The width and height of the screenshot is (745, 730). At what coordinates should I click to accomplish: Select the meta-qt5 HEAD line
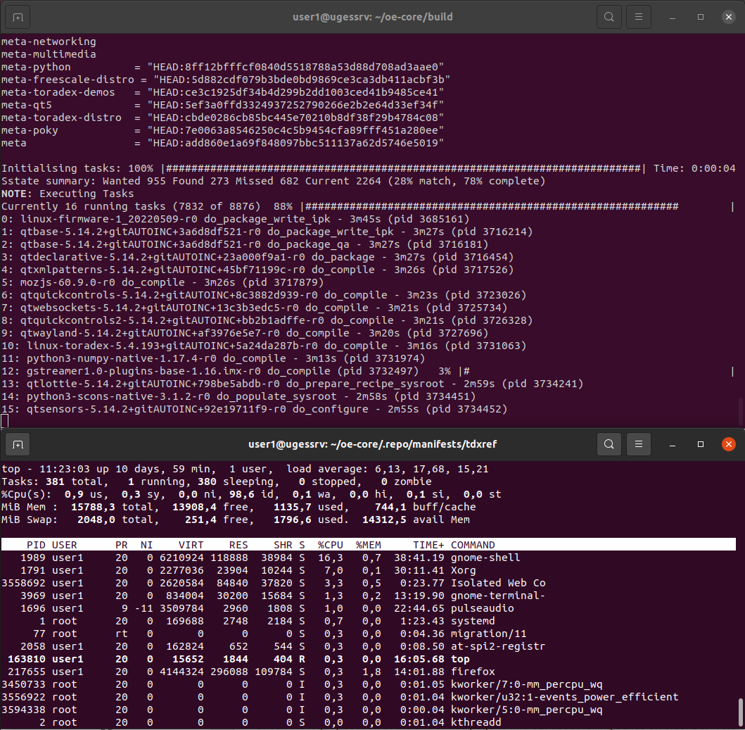point(222,105)
